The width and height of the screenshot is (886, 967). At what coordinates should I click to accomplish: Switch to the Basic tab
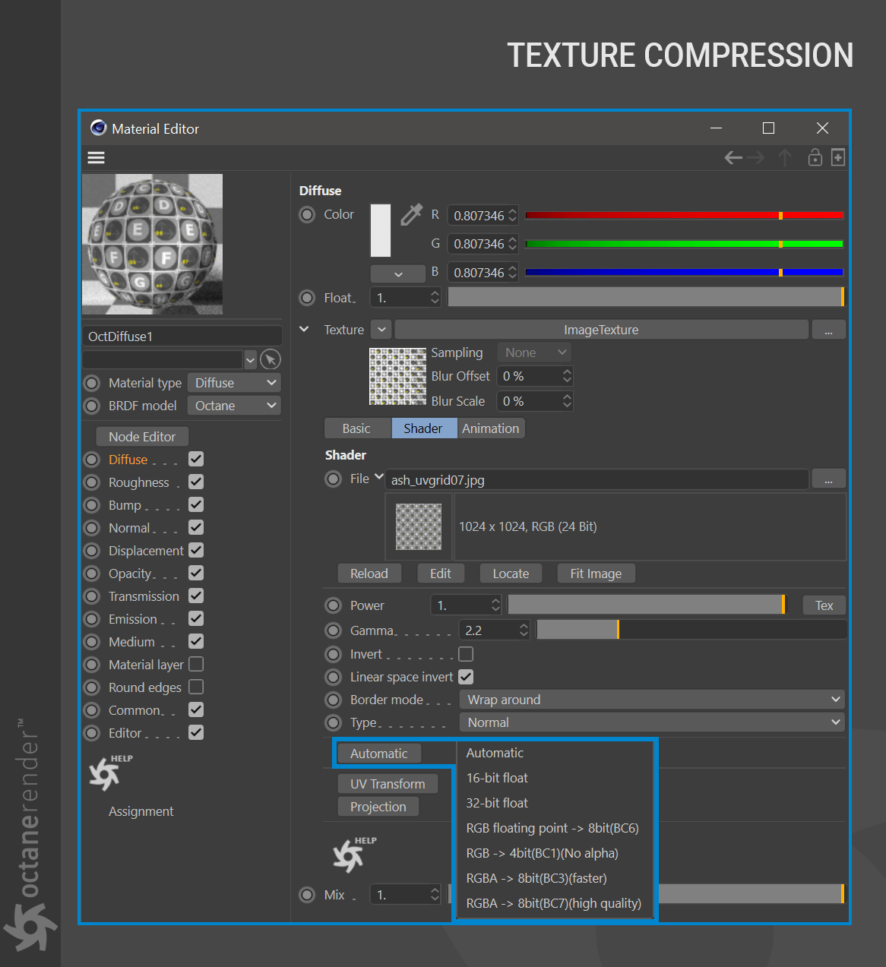[356, 428]
